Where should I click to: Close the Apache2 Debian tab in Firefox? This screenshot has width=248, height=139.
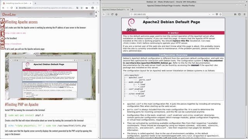[128, 10]
